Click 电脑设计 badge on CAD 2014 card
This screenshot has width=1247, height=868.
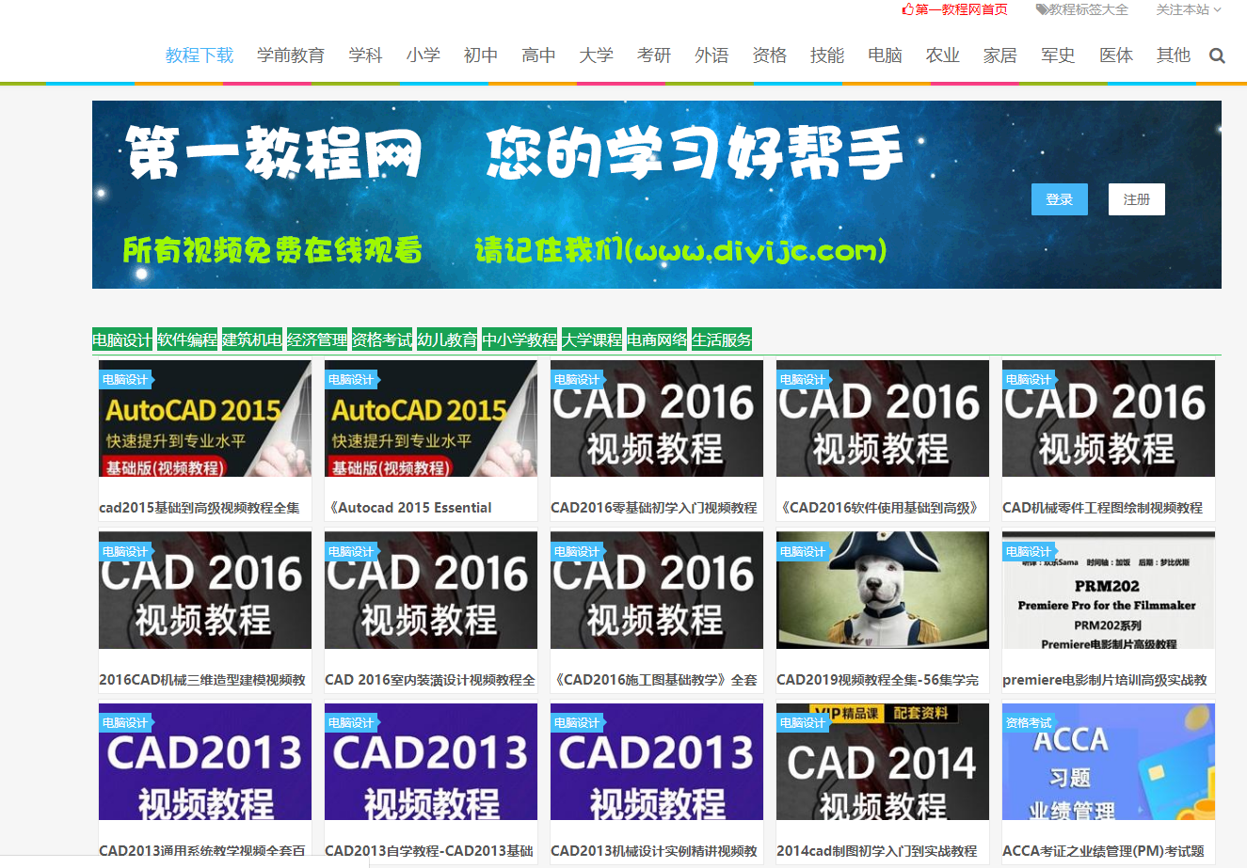click(x=804, y=723)
